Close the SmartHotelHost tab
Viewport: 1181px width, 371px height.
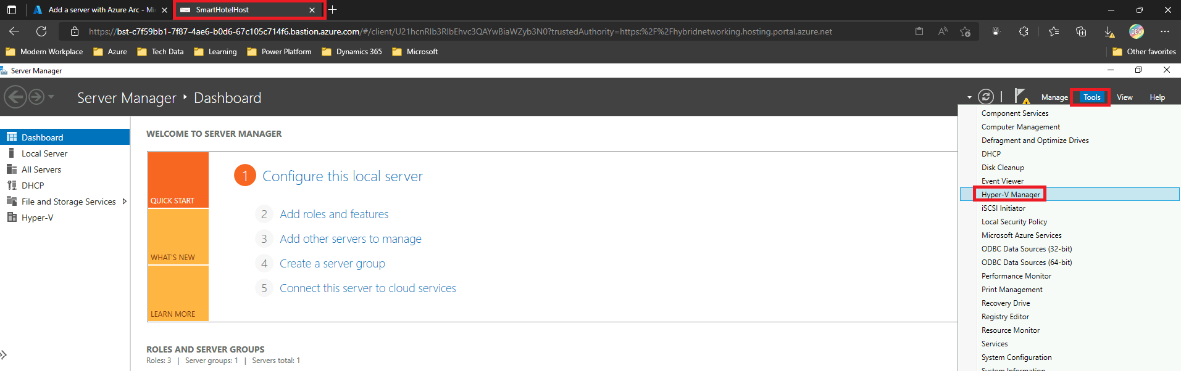pos(312,10)
